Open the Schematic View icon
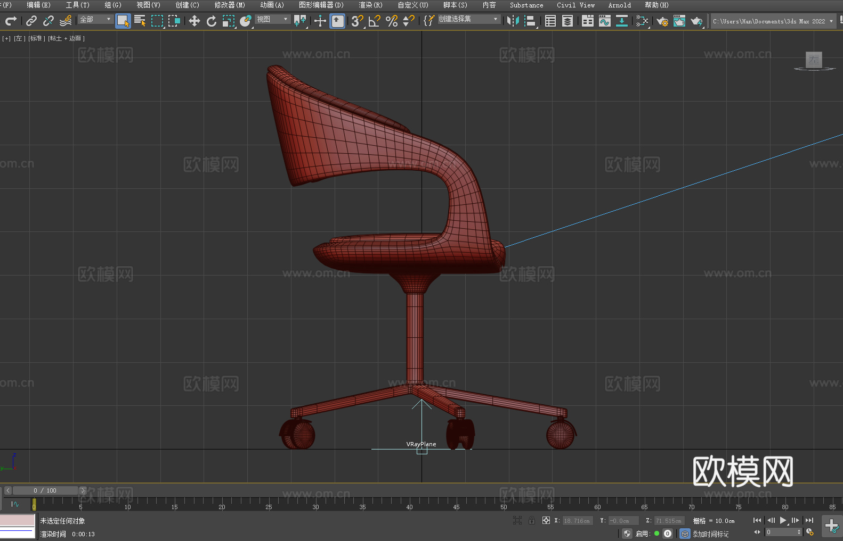843x541 pixels. (642, 21)
